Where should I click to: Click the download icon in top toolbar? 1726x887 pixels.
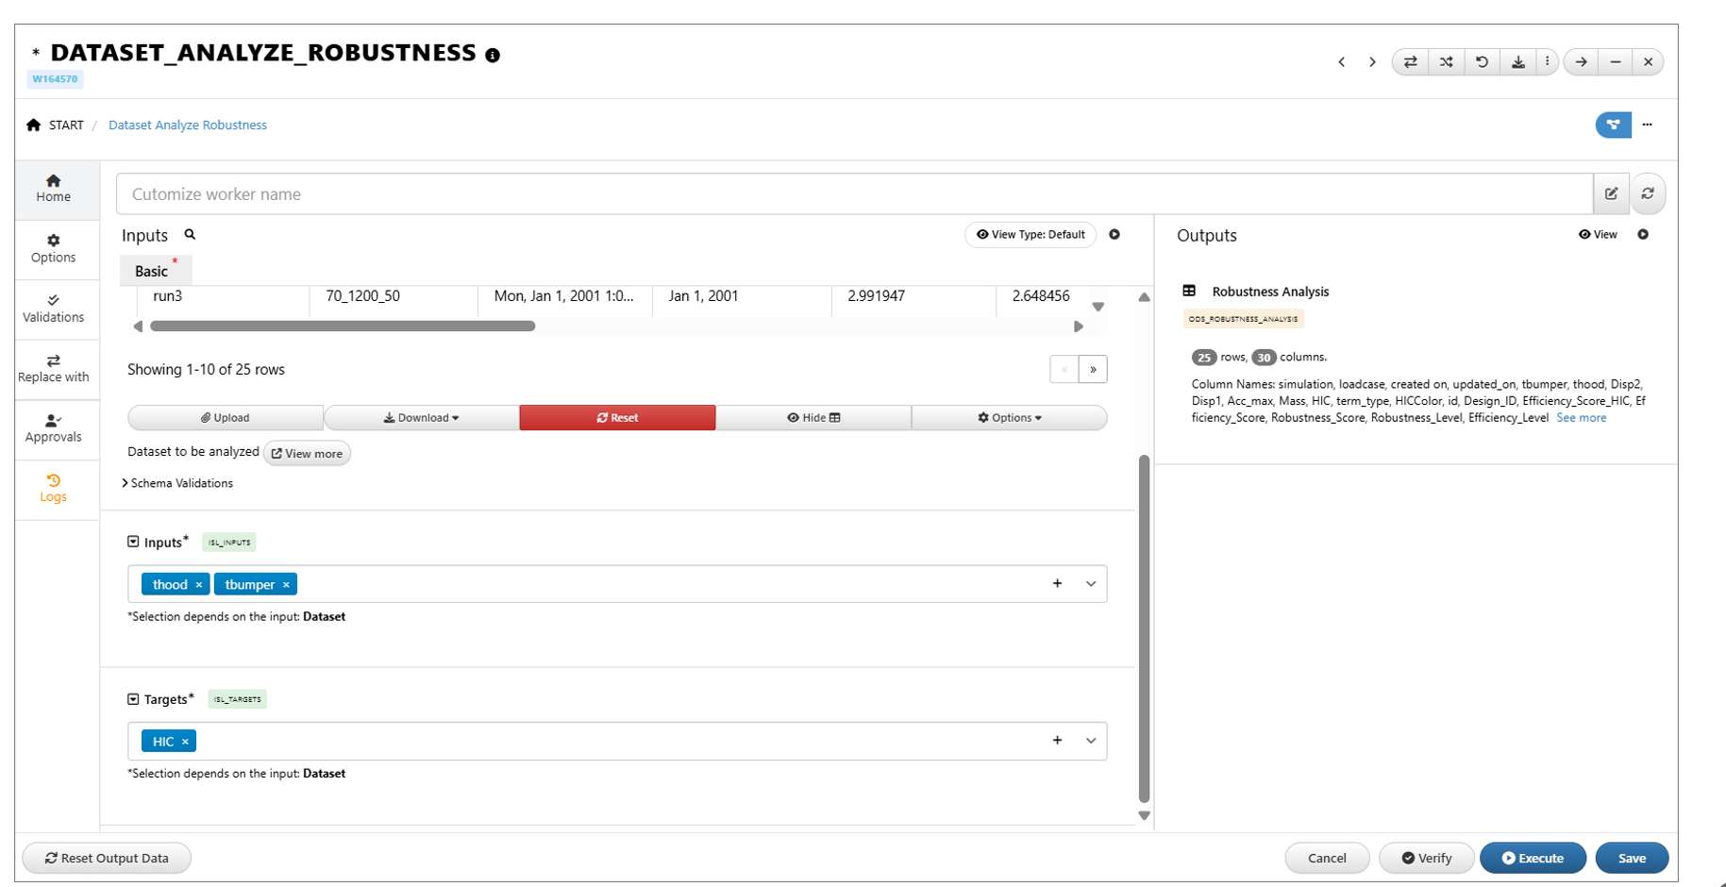pos(1517,62)
